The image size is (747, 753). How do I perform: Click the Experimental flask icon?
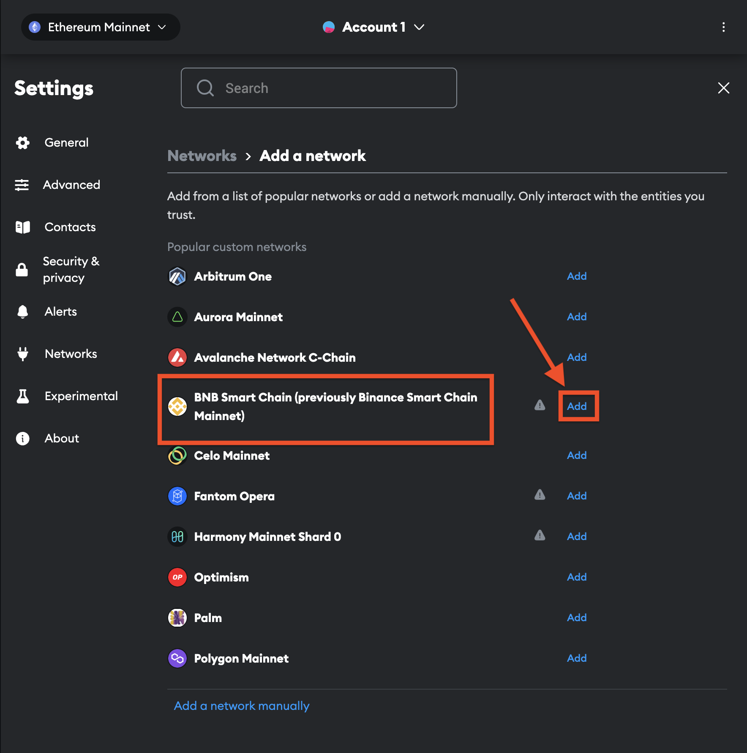pyautogui.click(x=23, y=396)
